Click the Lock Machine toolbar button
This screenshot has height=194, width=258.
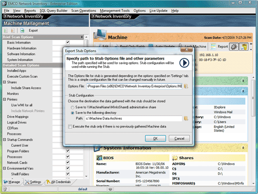point(192,47)
